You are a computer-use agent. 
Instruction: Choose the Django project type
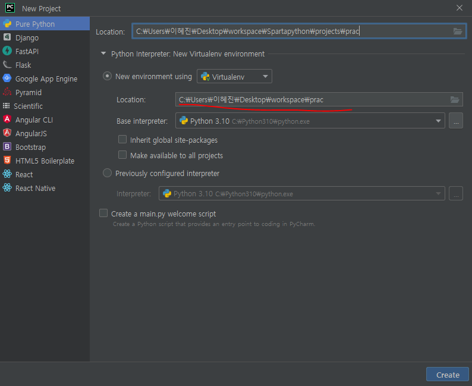click(x=45, y=37)
